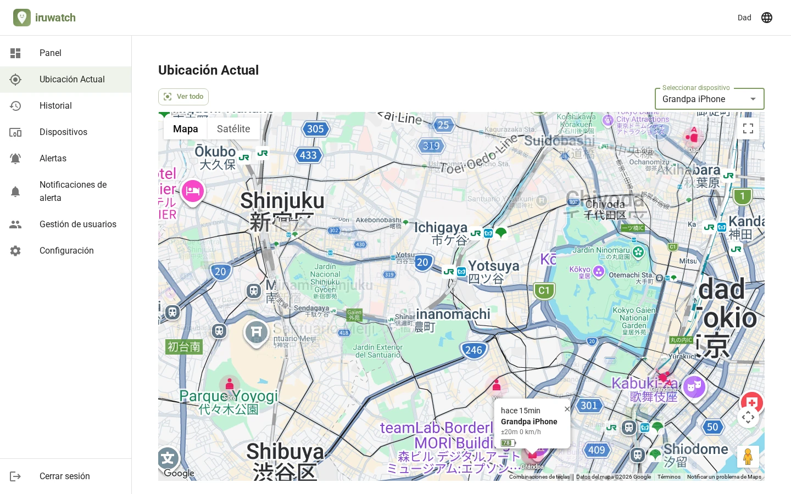
Task: Click the Cerrar sesión logout icon
Action: [15, 476]
